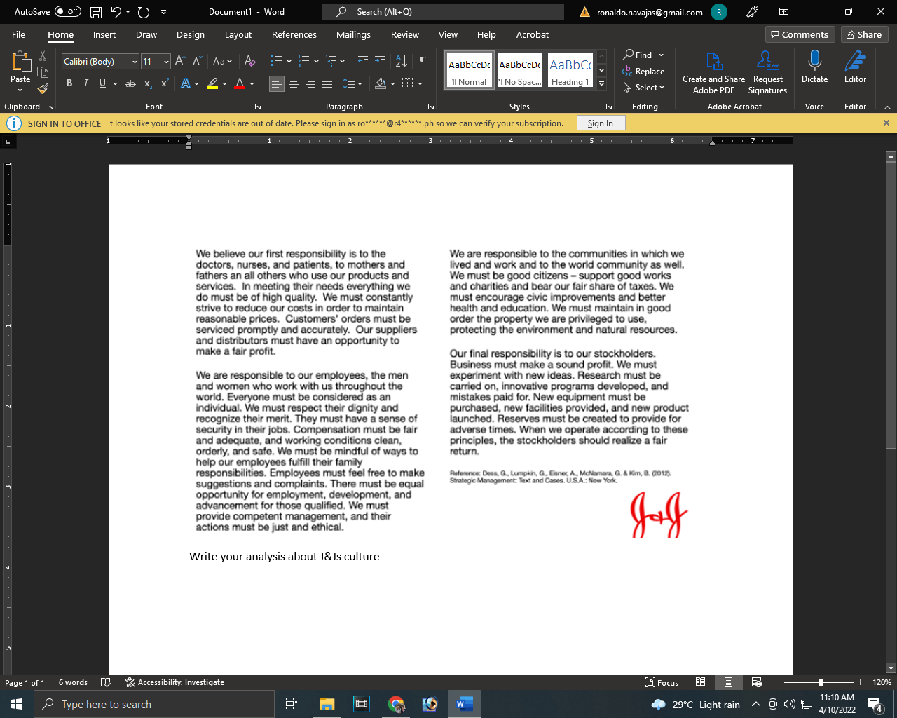
Task: Open the font size dropdown
Action: click(x=166, y=62)
